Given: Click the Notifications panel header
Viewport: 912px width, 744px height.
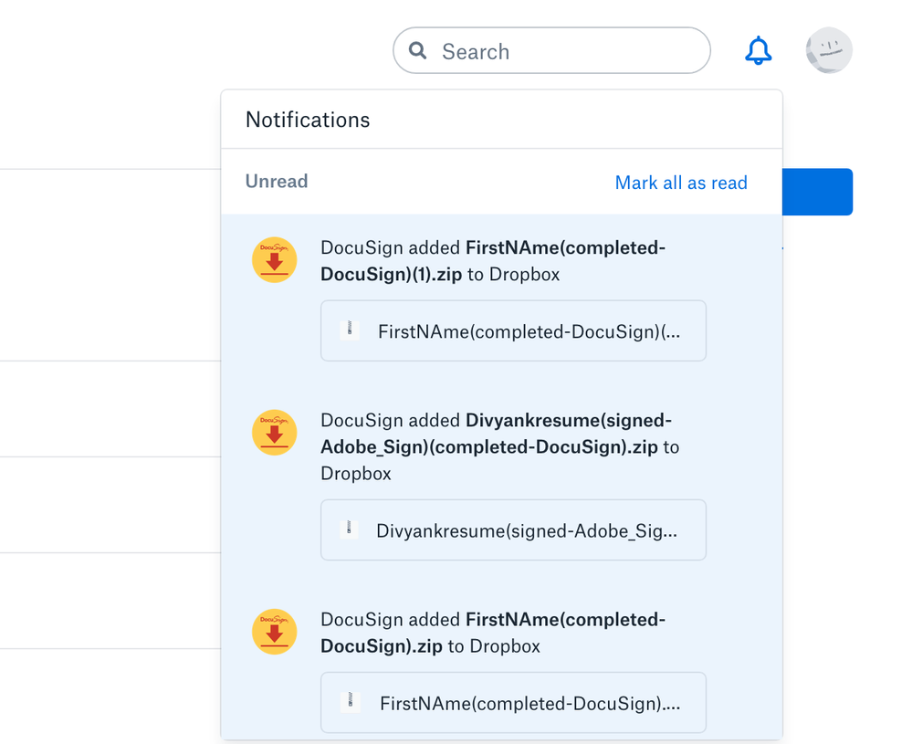Looking at the screenshot, I should coord(307,120).
